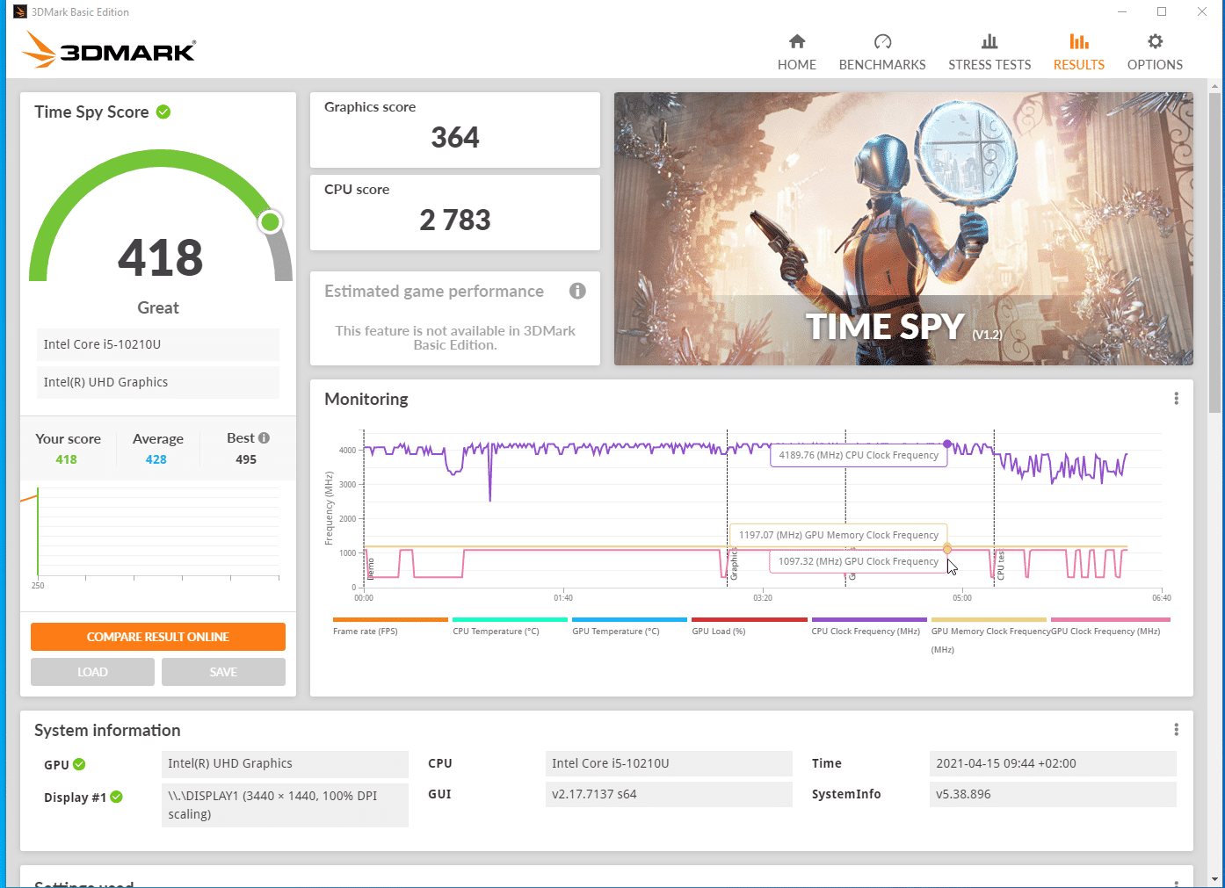1225x888 pixels.
Task: Click the scrollbar up arrow
Action: click(1215, 86)
